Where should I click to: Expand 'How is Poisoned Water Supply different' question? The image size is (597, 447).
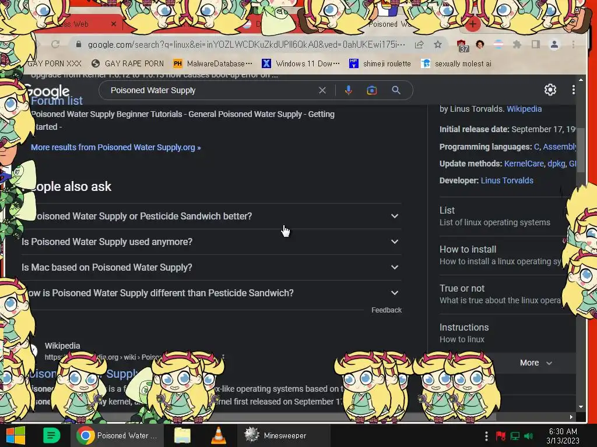(x=211, y=293)
